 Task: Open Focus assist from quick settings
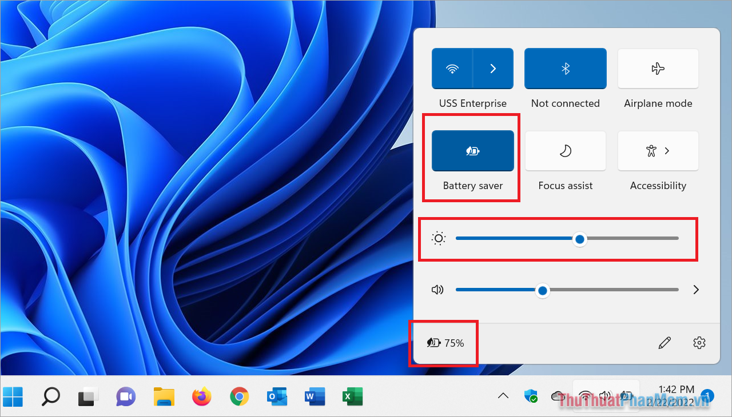coord(565,151)
